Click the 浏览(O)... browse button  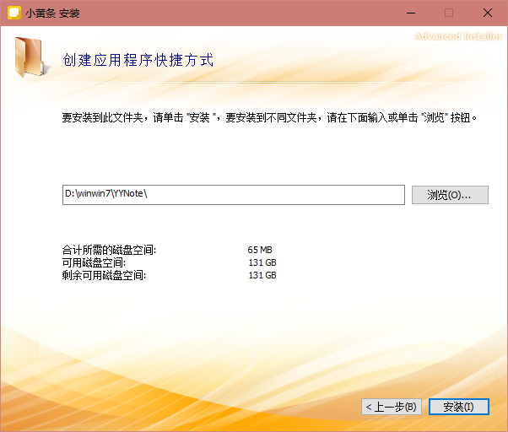point(450,195)
